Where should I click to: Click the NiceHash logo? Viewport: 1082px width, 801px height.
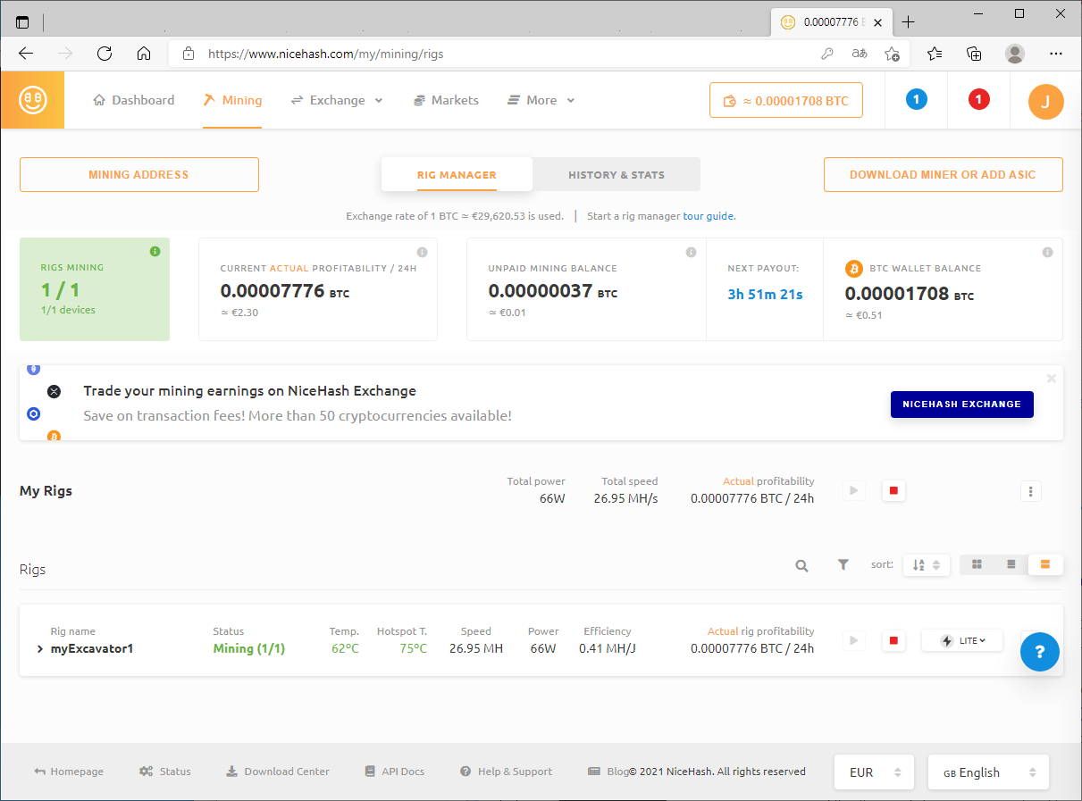[33, 100]
